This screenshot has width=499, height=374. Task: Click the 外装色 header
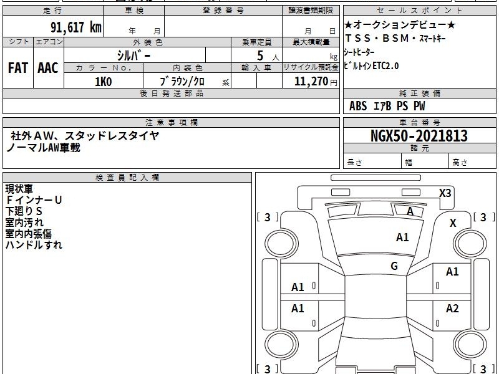[x=147, y=42]
